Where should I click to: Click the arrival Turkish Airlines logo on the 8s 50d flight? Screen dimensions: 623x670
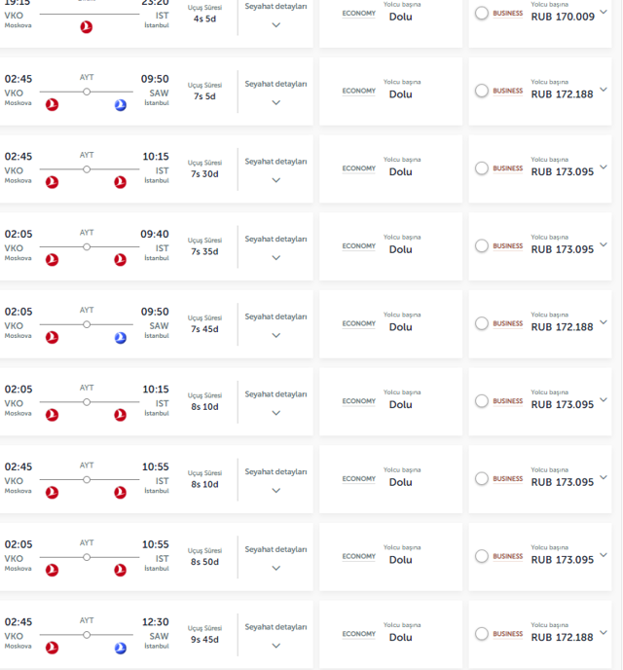pos(121,570)
